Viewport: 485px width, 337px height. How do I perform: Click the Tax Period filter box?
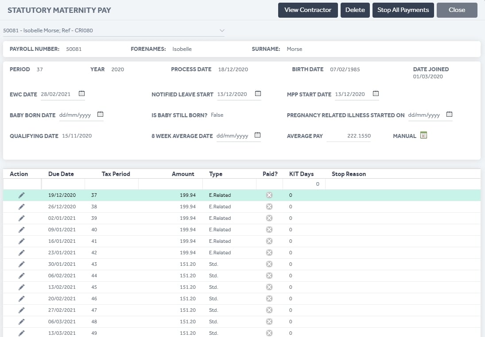tap(112, 184)
